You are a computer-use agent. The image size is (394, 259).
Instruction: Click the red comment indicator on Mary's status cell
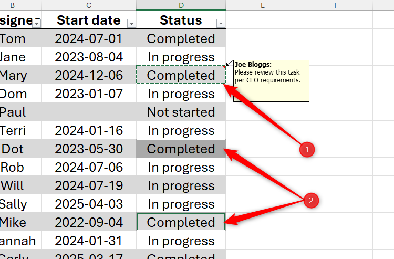225,67
